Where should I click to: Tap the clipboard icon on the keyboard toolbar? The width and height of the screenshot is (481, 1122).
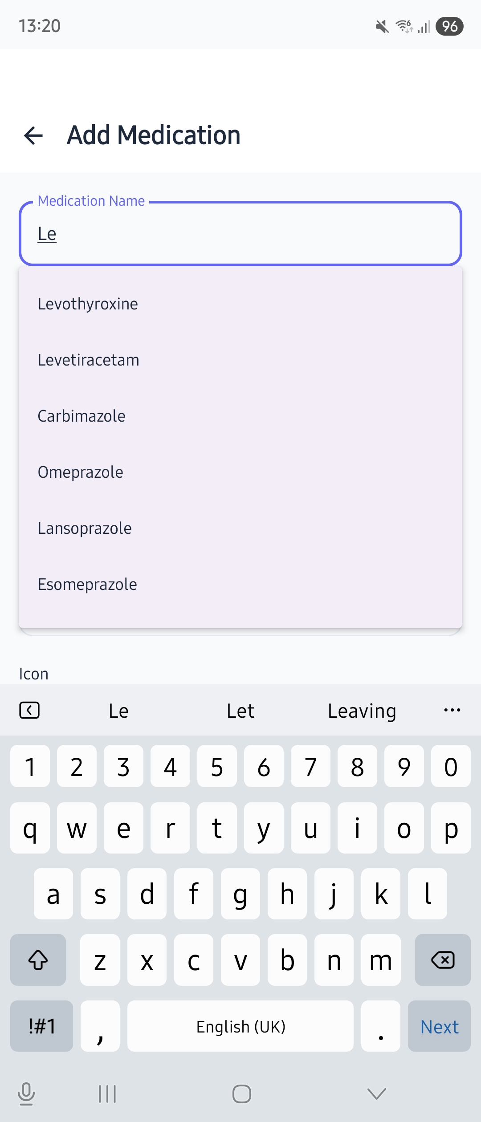click(29, 710)
